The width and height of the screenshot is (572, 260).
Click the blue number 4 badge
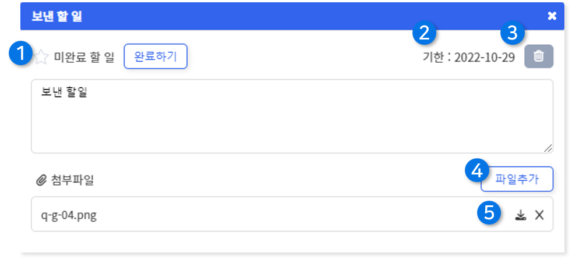coord(478,171)
